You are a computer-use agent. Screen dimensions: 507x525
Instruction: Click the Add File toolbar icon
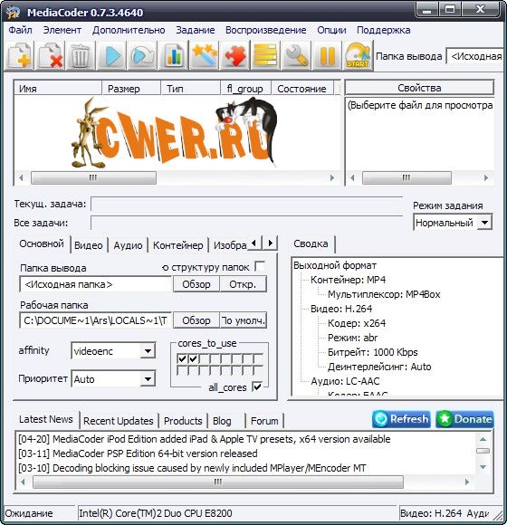[19, 55]
